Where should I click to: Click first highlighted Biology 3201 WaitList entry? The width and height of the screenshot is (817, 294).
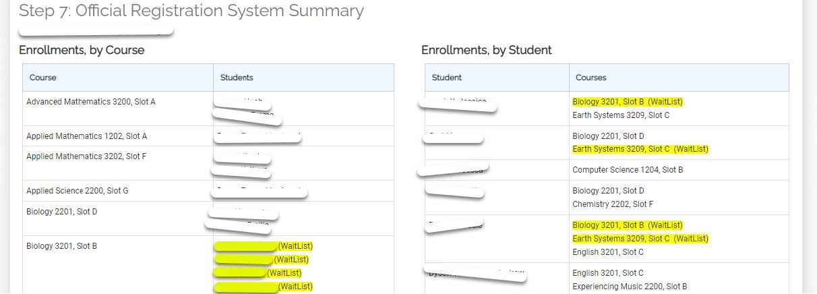click(x=628, y=102)
